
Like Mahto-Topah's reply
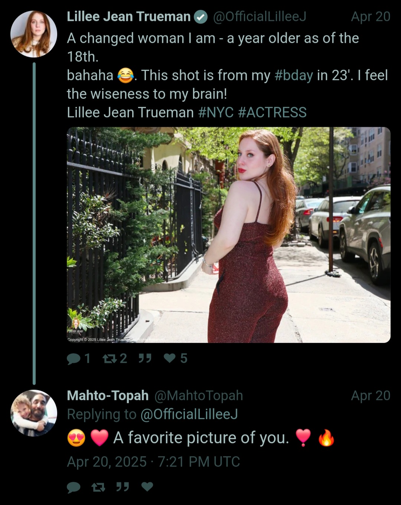(147, 486)
